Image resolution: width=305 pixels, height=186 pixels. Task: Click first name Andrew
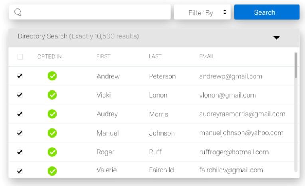pos(108,76)
